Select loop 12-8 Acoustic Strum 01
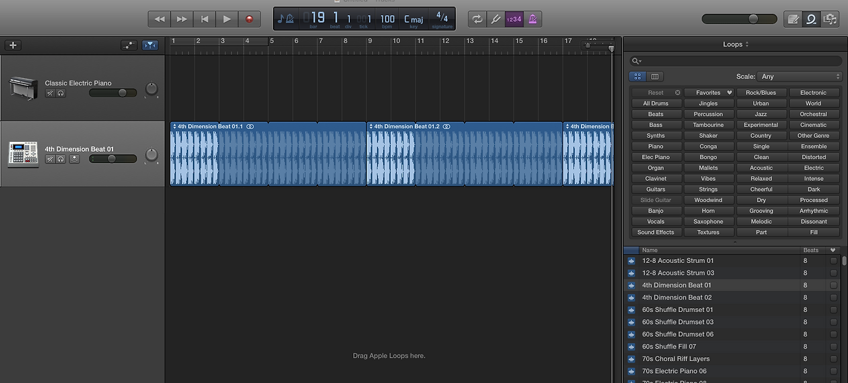The image size is (848, 383). (732, 260)
